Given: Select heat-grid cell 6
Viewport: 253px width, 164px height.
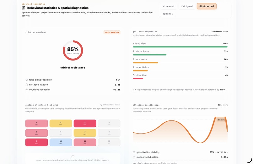Looking at the screenshot, I should point(61,133).
